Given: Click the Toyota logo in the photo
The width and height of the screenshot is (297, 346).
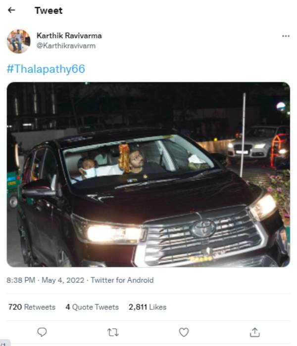Looking at the screenshot, I should click(x=203, y=228).
